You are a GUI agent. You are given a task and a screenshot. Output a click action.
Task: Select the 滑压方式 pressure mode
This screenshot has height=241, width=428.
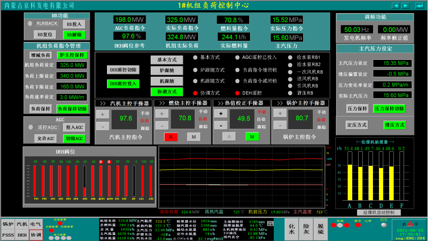(394, 125)
